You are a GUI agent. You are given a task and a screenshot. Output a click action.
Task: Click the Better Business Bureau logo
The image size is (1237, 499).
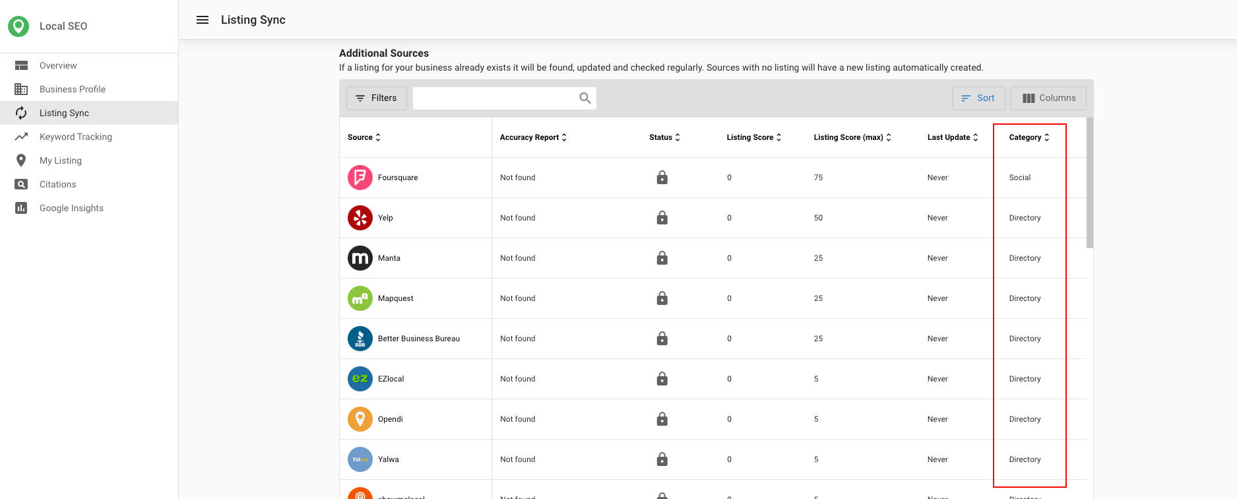[360, 339]
